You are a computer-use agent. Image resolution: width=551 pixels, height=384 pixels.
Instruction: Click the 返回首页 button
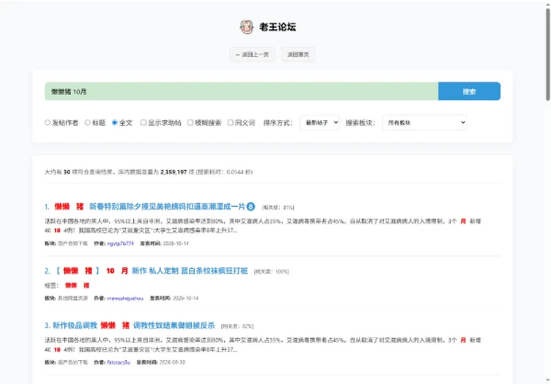point(298,55)
